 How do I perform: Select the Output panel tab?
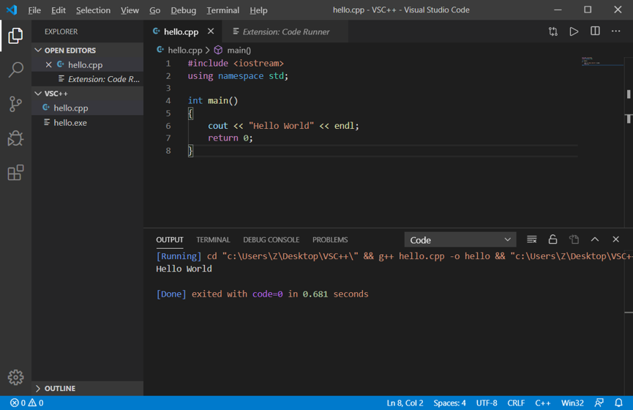tap(170, 239)
